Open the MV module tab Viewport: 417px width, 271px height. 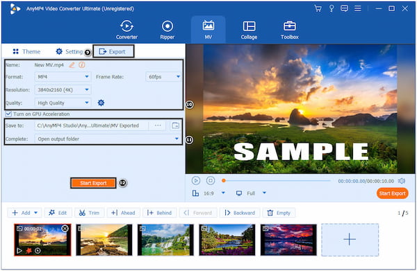[x=208, y=30]
